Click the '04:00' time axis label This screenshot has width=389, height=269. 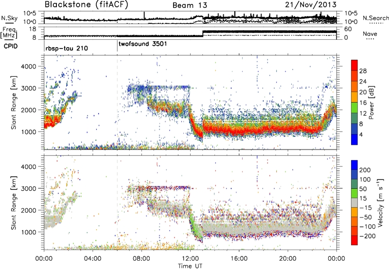coord(93,259)
